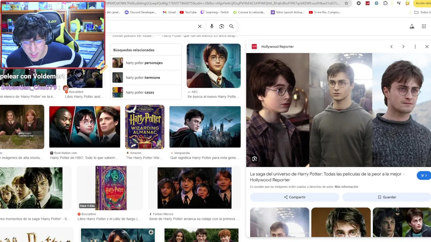The image size is (431, 242).
Task: Open the Chrome profile avatar
Action: [407, 3]
